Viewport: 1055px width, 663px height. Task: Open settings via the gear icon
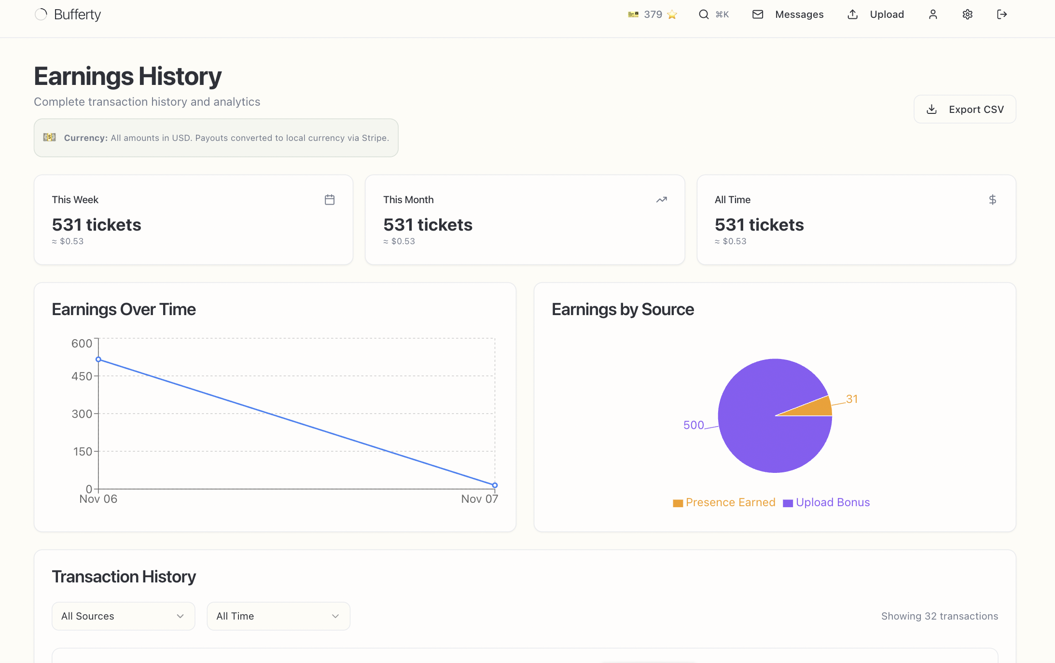967,14
